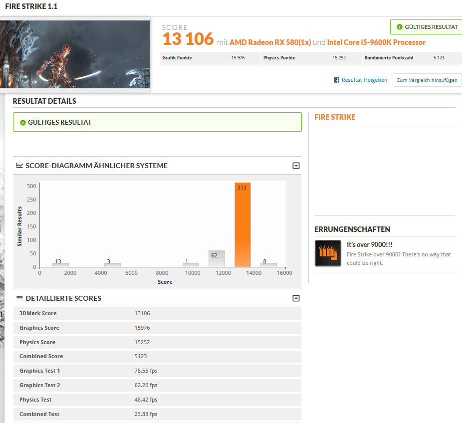This screenshot has height=423, width=462.
Task: Click the Physics-Punkte label
Action: pyautogui.click(x=279, y=58)
